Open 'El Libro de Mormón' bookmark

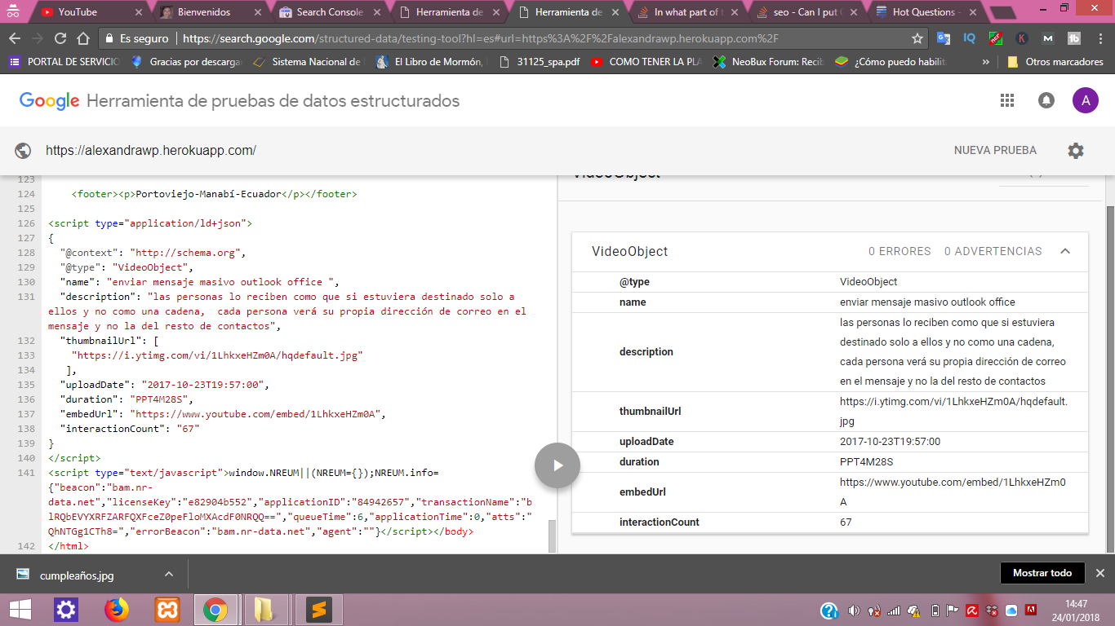[x=430, y=62]
